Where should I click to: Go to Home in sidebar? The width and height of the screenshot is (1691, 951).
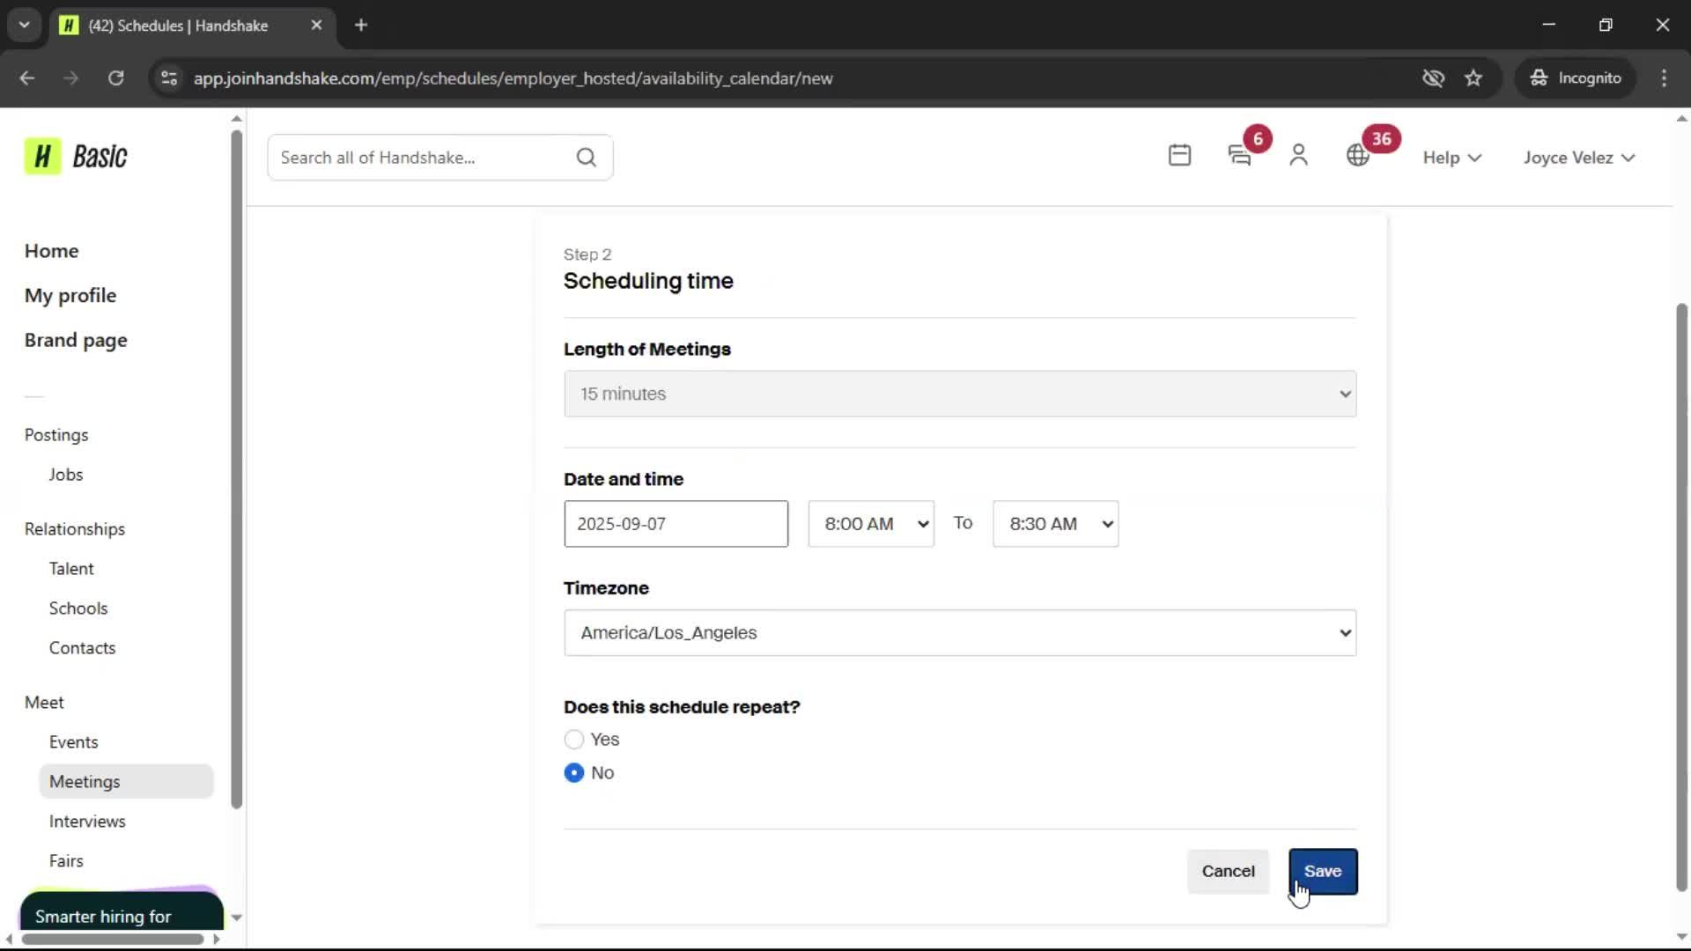[51, 251]
